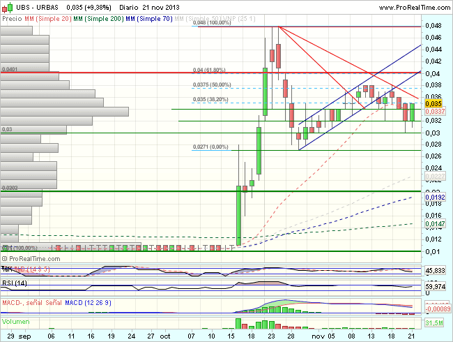Click the red 0,0337 price tag
The height and width of the screenshot is (342, 453).
coord(435,111)
